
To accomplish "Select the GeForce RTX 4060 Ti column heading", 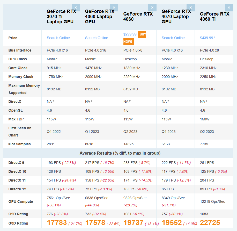I will 214,17.
